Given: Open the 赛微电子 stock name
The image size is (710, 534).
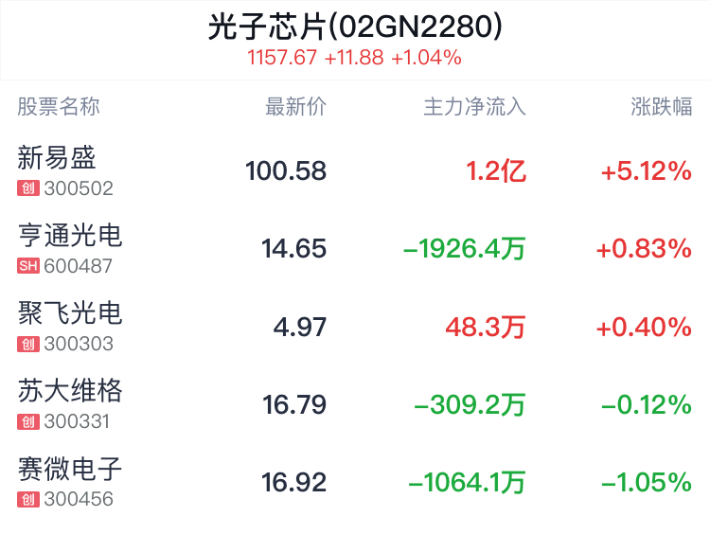Looking at the screenshot, I should point(70,469).
